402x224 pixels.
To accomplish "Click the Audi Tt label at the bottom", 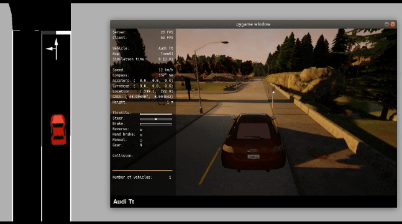I will click(124, 202).
